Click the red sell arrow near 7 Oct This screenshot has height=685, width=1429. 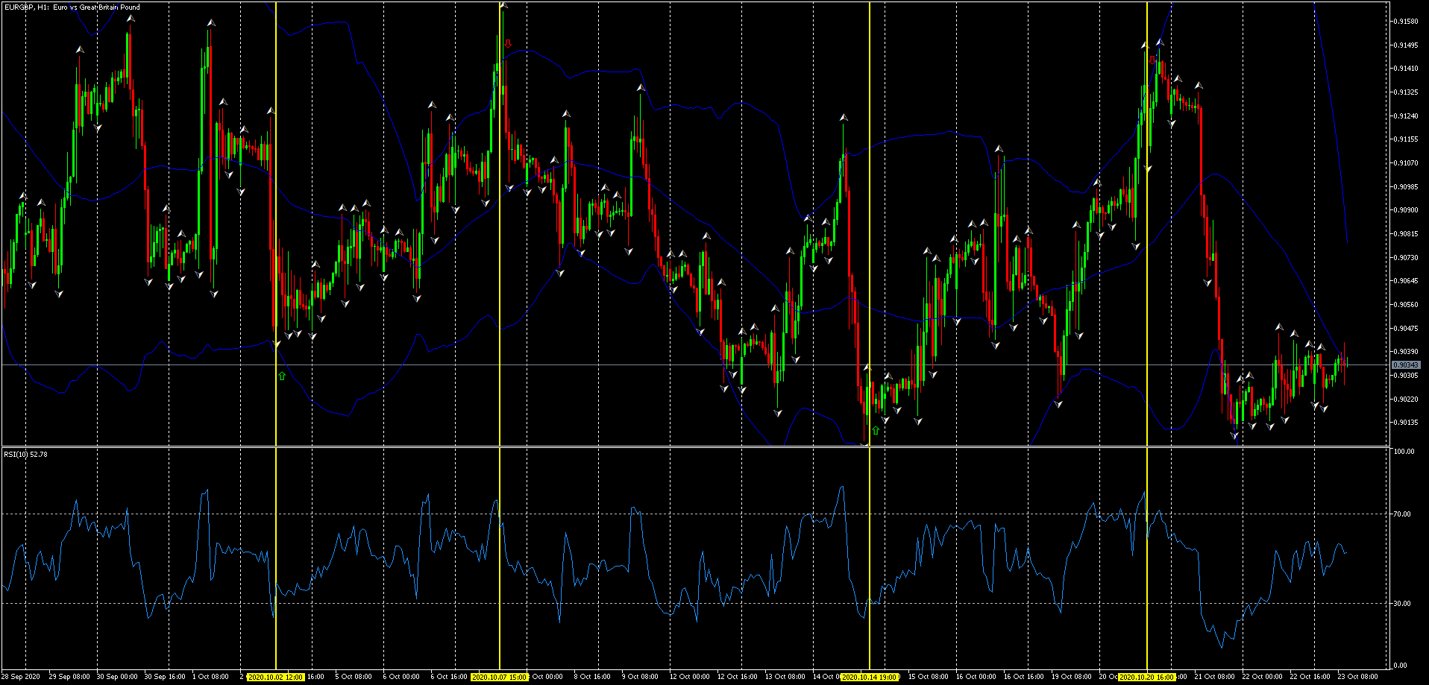pos(508,43)
